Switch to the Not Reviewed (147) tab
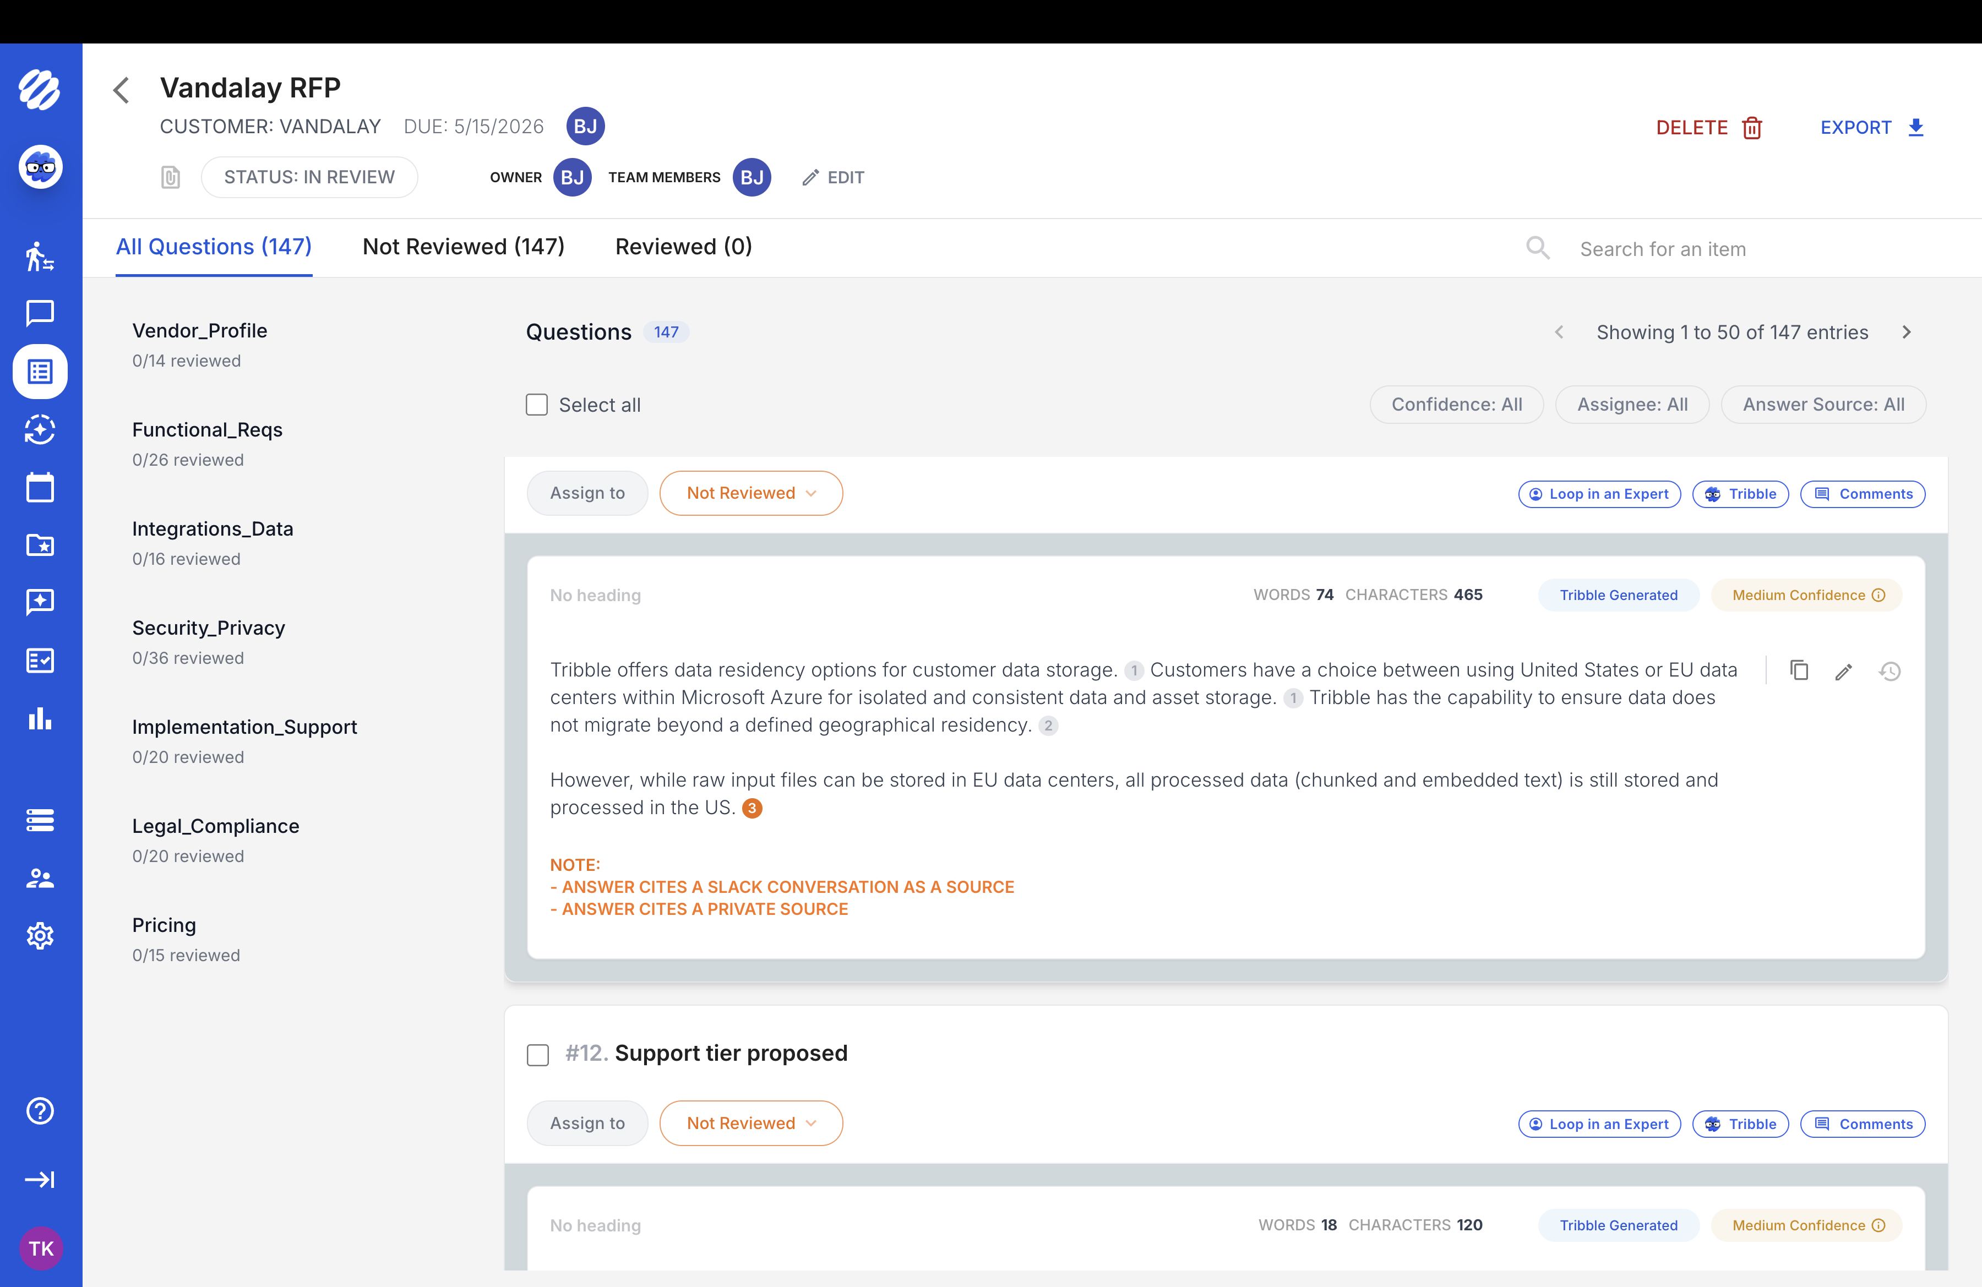The height and width of the screenshot is (1287, 1982). pos(464,247)
